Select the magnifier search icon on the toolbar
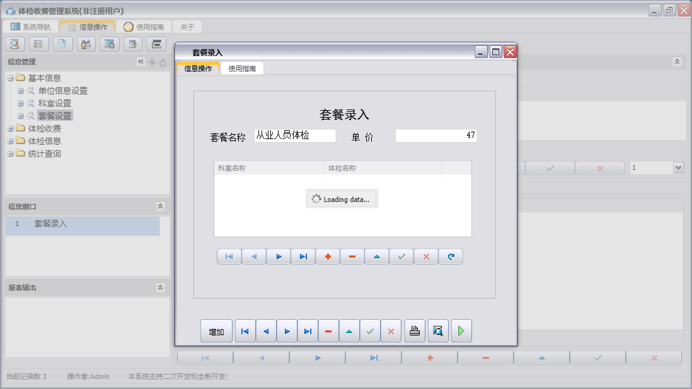Screen dimensions: 692x389 pyautogui.click(x=14, y=44)
